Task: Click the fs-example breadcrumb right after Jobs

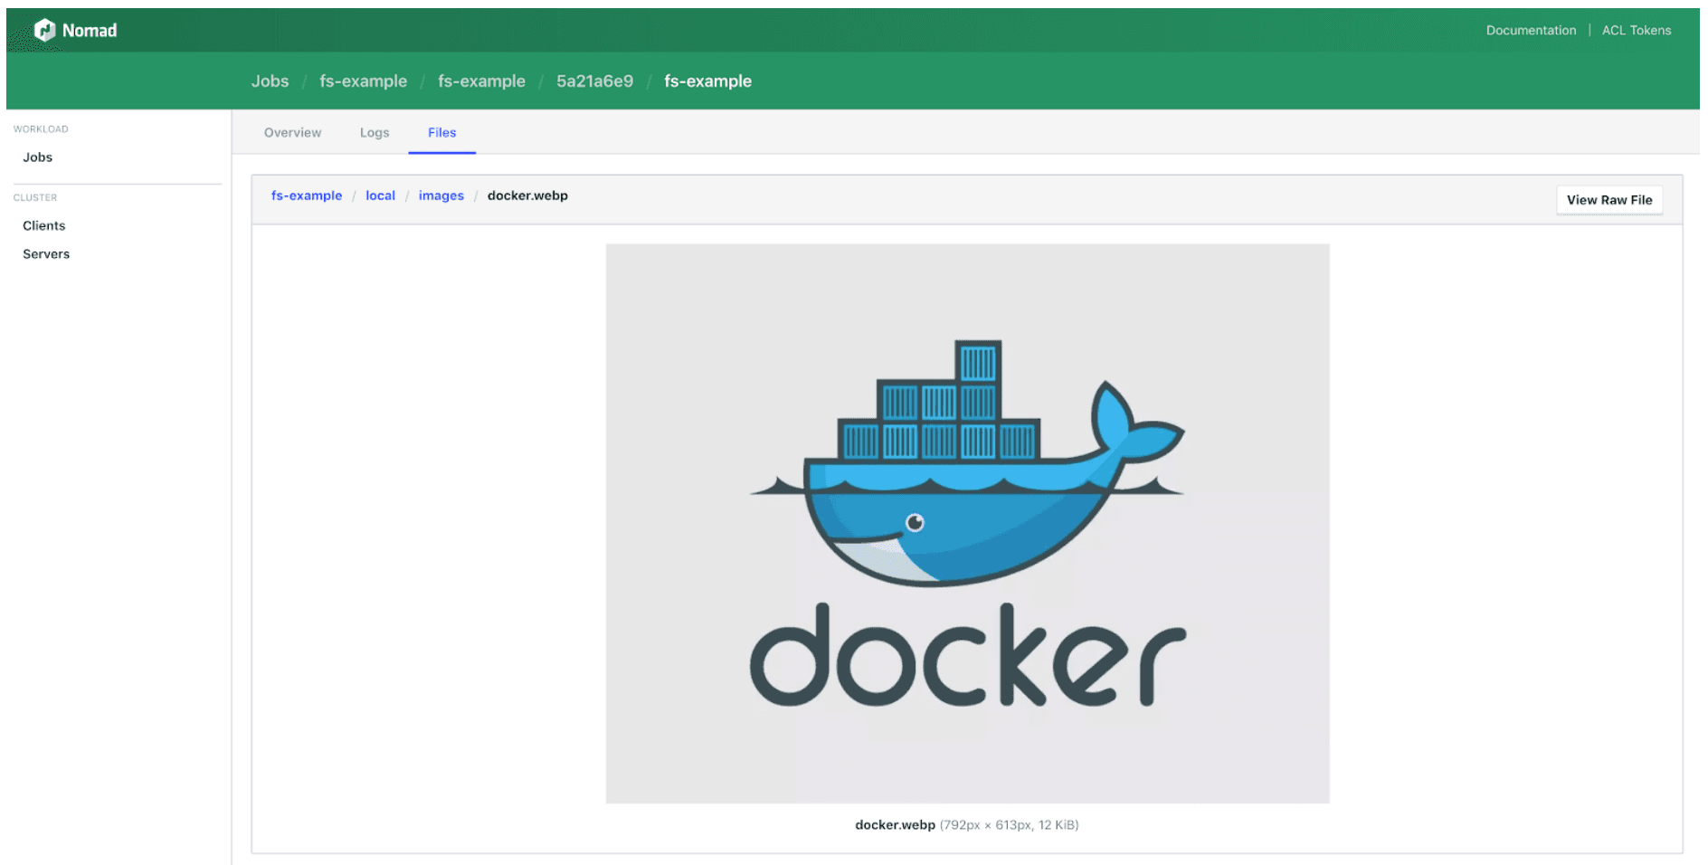Action: (363, 81)
